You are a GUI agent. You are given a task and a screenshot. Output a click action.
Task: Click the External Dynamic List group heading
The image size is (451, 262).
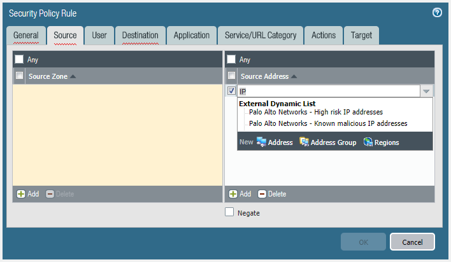click(277, 104)
